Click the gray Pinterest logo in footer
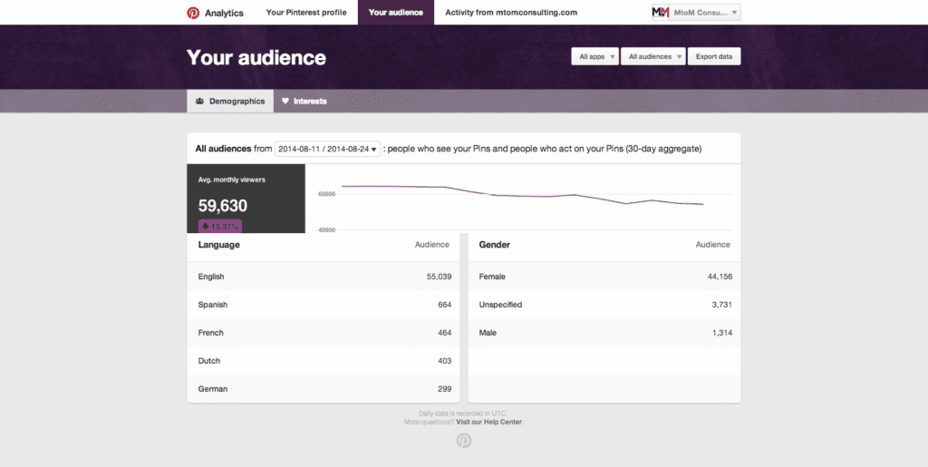The width and height of the screenshot is (928, 467). click(463, 441)
